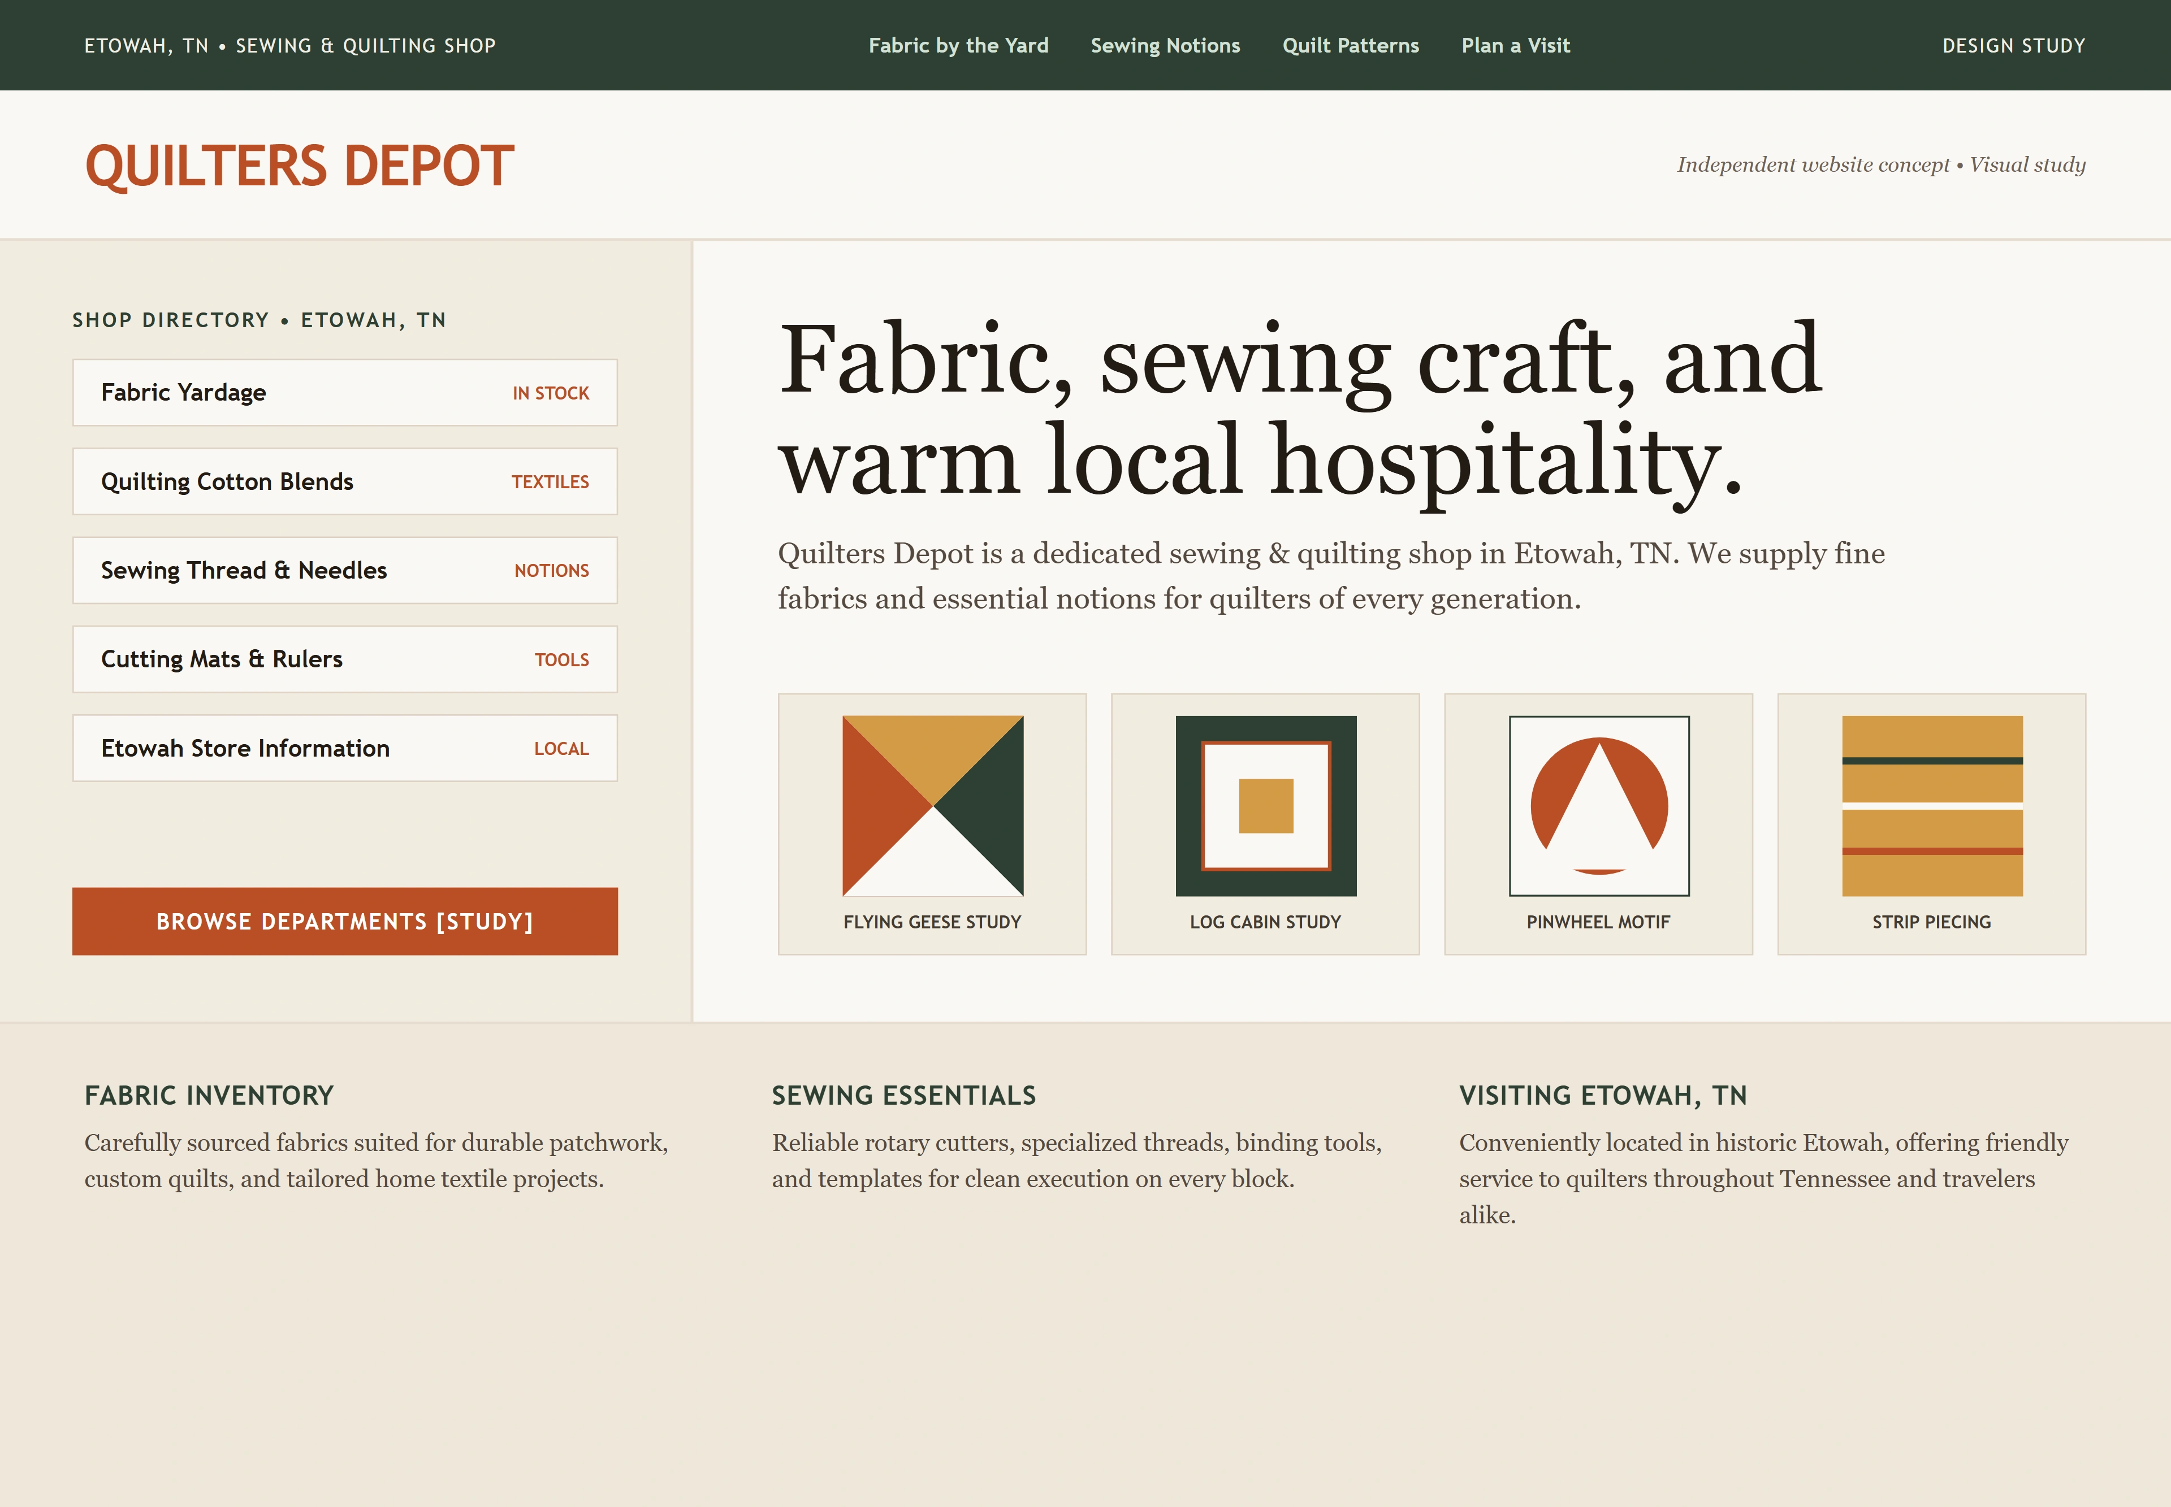The height and width of the screenshot is (1507, 2171).
Task: Click the Sewing Essentials heading
Action: click(x=904, y=1095)
